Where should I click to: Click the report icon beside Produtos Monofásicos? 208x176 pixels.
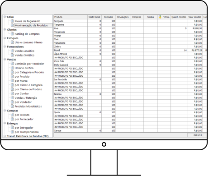click(12, 106)
